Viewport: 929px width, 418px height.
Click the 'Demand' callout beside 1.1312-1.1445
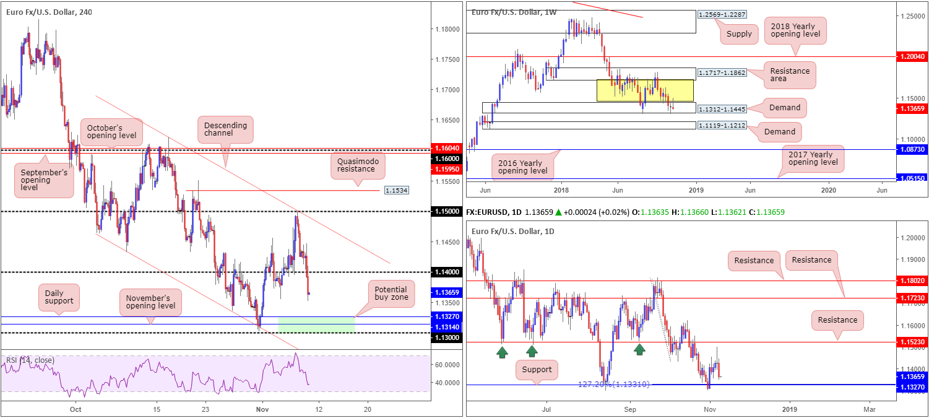pyautogui.click(x=784, y=107)
